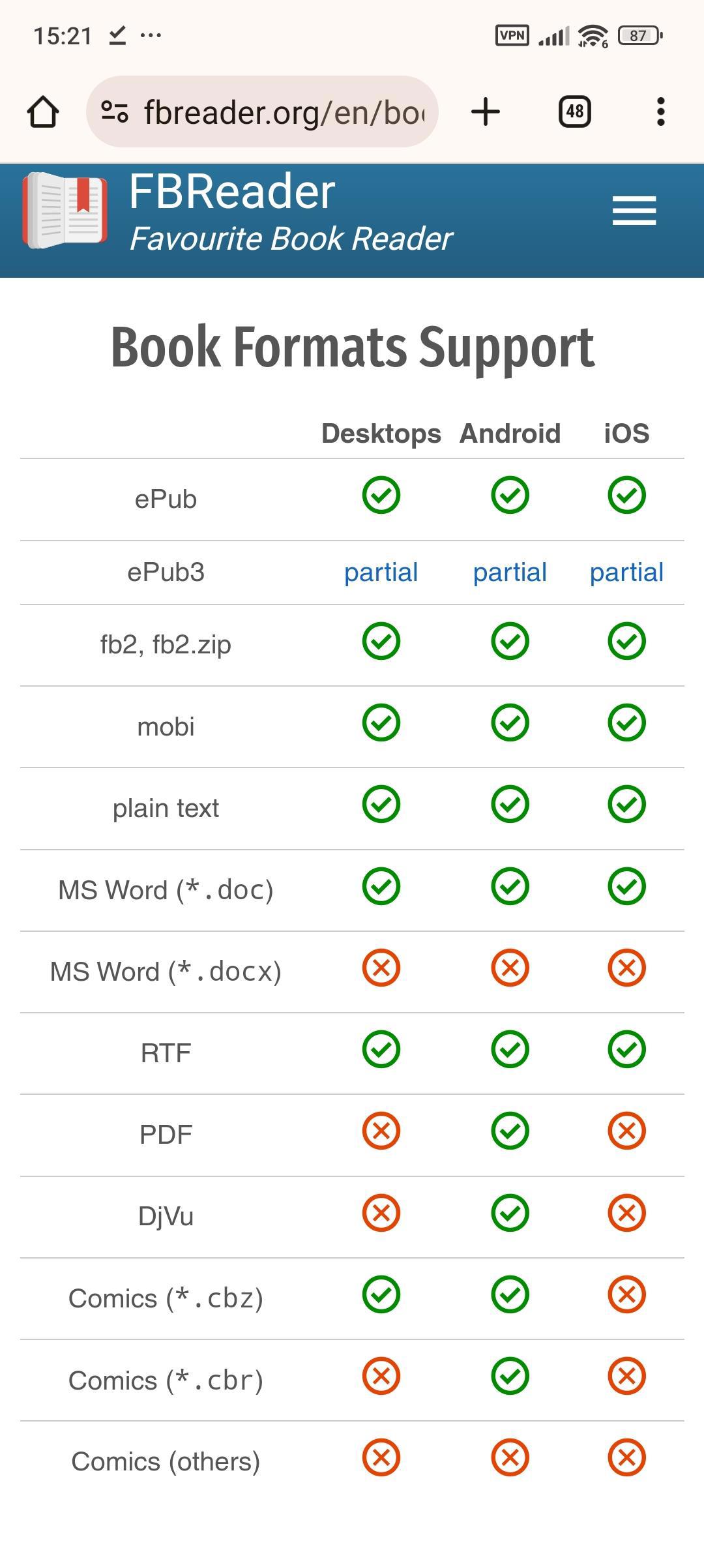Select the Android column header
This screenshot has width=704, height=1565.
pos(510,434)
